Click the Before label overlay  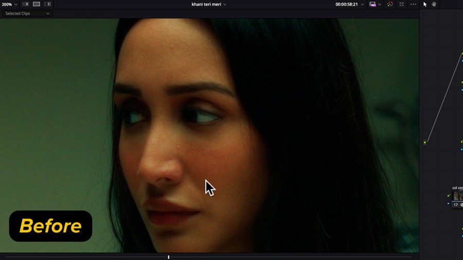[x=50, y=226]
